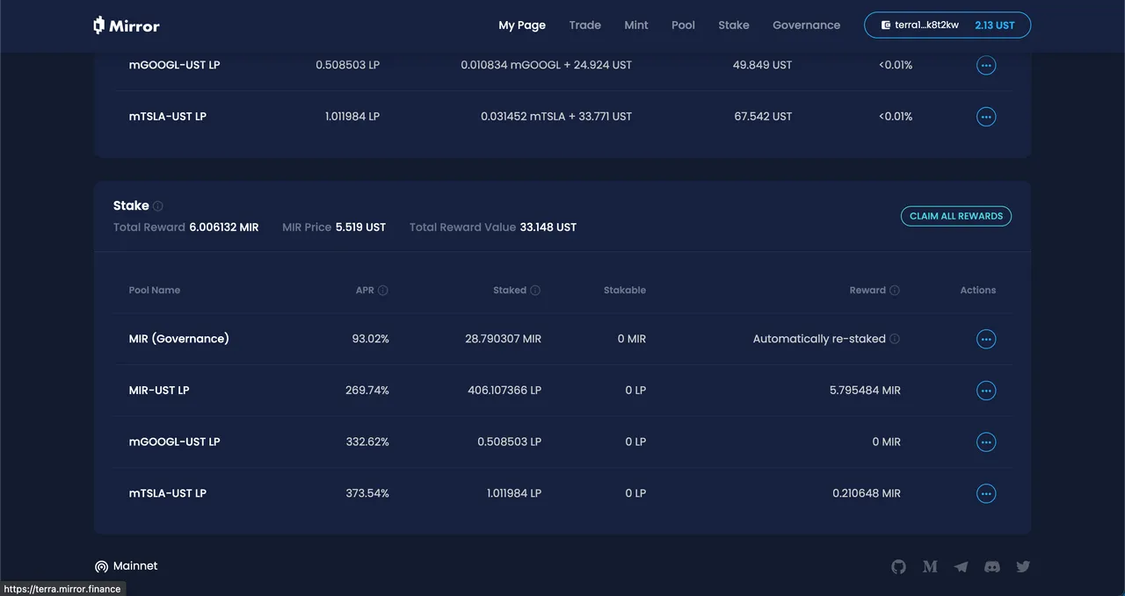Click info icon beside APR column
The image size is (1125, 596).
click(x=383, y=291)
